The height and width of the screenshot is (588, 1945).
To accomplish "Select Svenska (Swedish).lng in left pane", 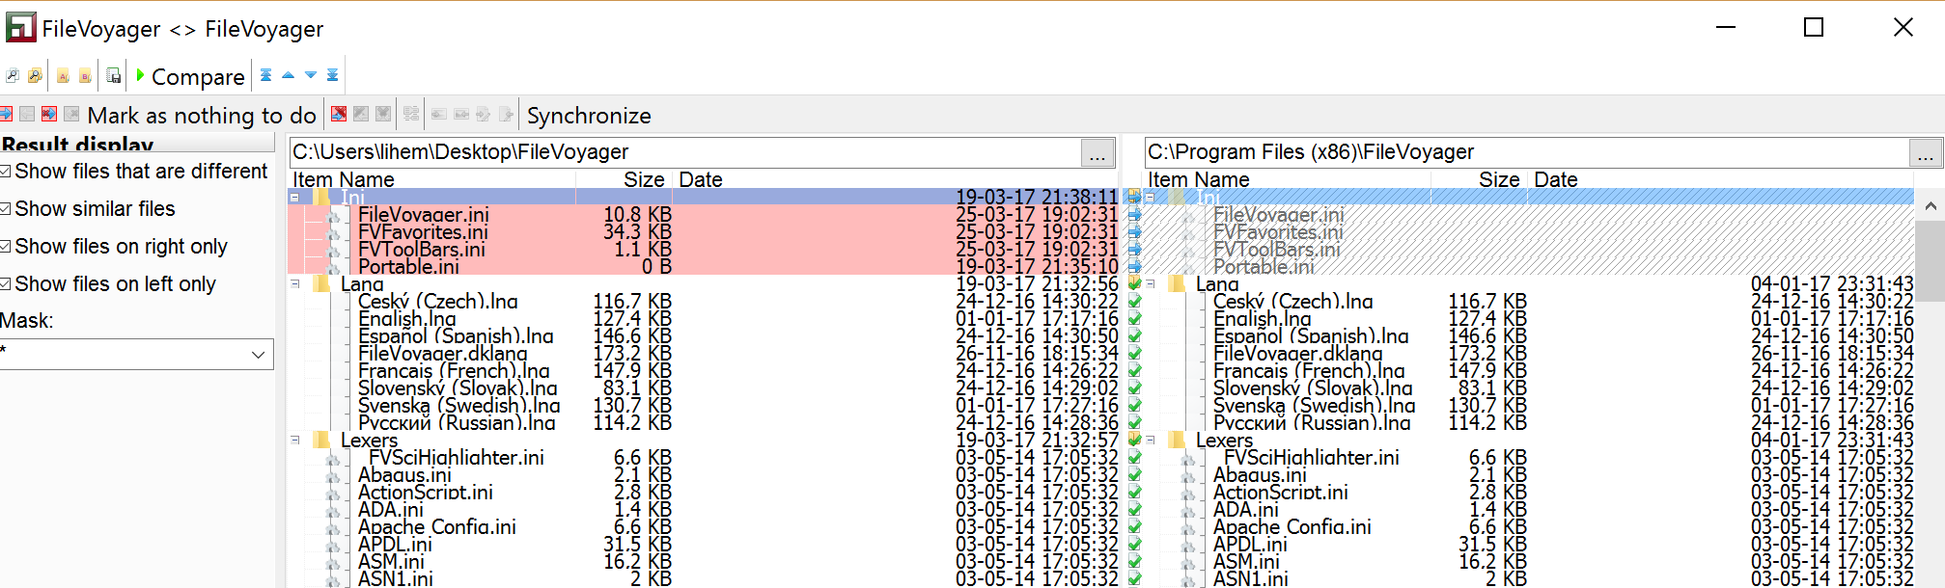I will 458,405.
